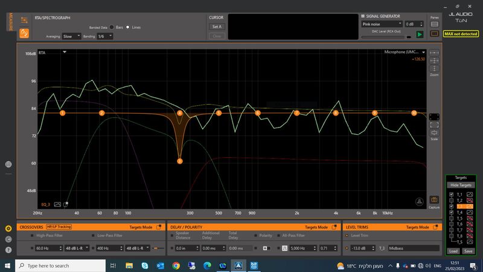Start the signal generator play button
The width and height of the screenshot is (483, 272).
(420, 34)
